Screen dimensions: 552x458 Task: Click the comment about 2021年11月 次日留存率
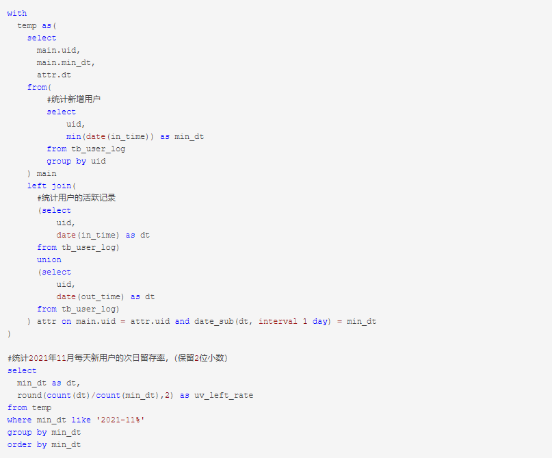117,358
